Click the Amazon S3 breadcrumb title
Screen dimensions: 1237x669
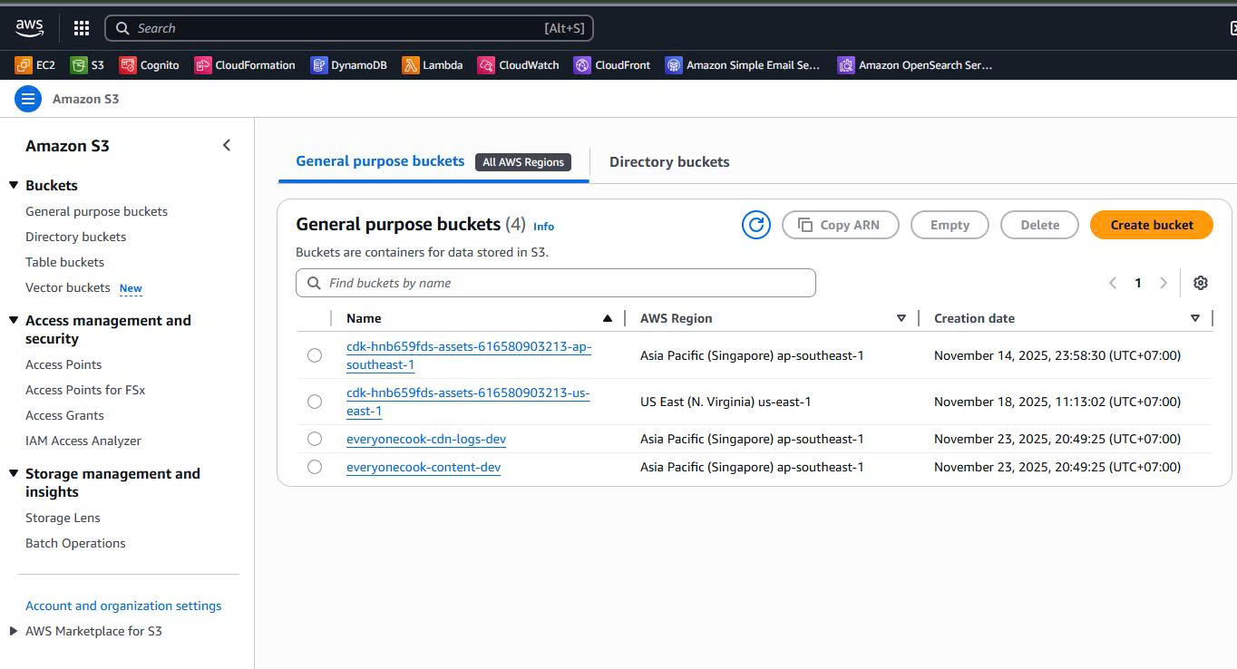point(85,99)
